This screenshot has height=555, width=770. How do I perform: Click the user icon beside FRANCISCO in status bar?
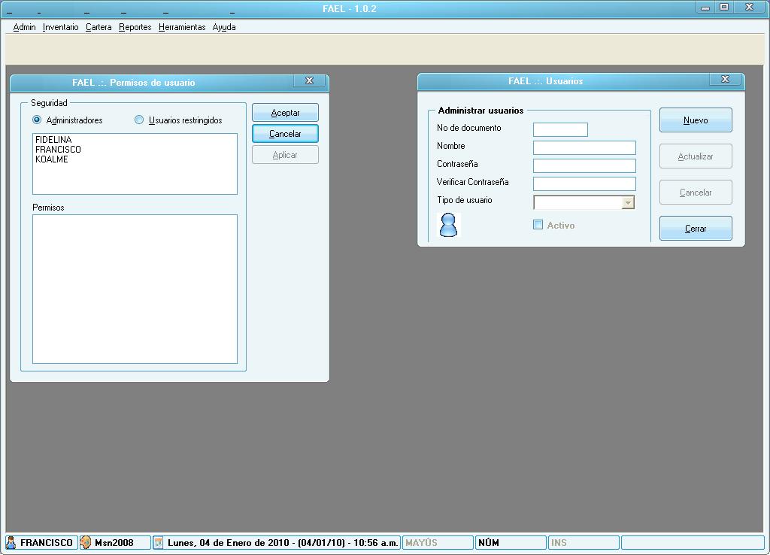click(x=11, y=542)
